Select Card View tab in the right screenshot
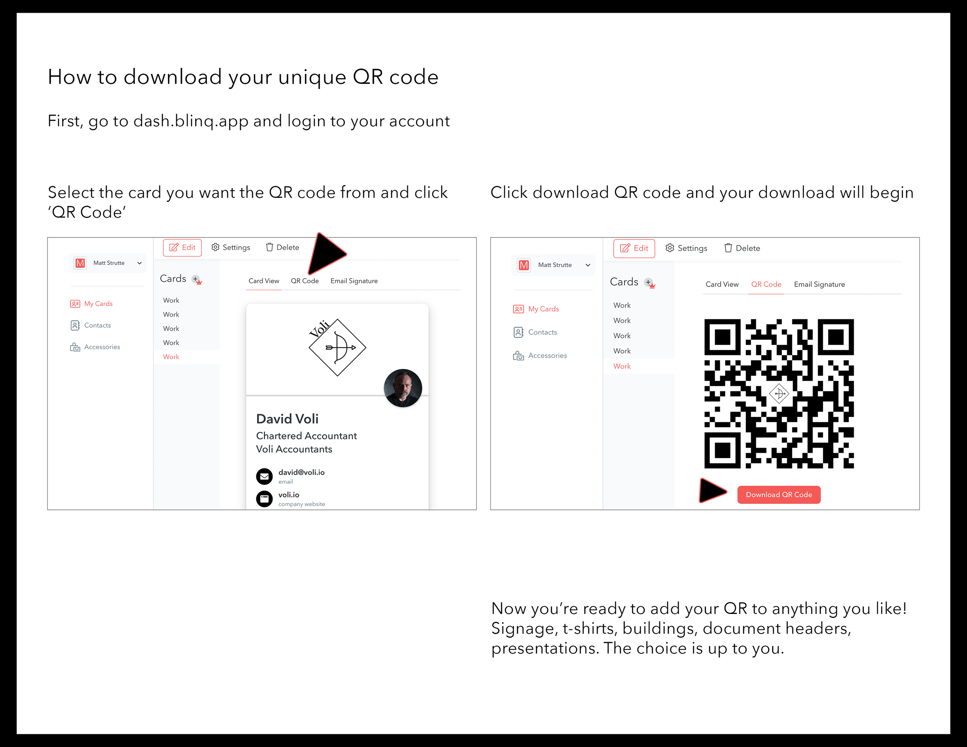The image size is (967, 747). [722, 284]
